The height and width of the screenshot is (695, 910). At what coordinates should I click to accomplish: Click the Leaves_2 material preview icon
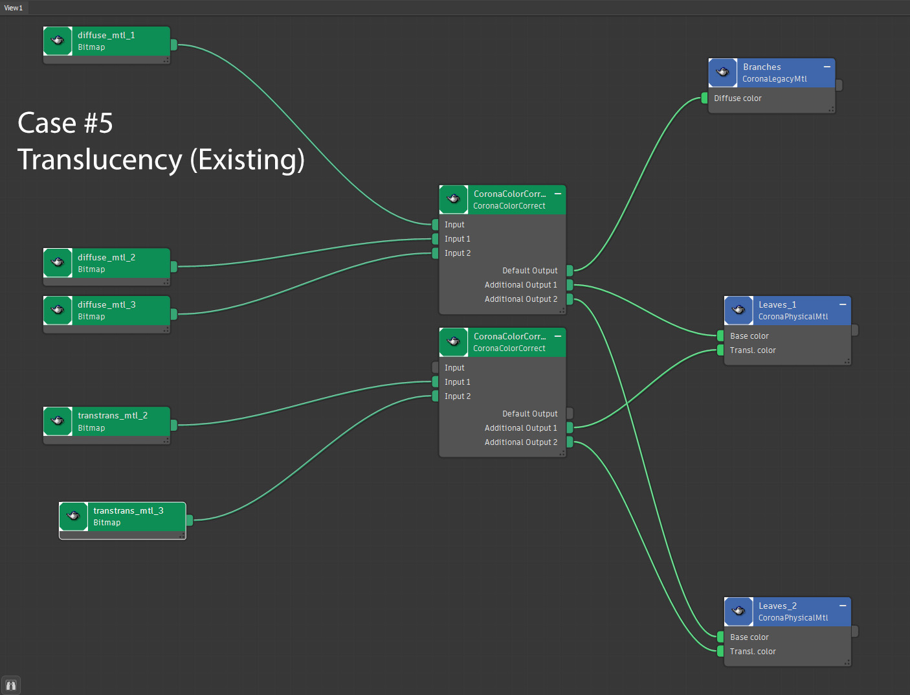[738, 611]
